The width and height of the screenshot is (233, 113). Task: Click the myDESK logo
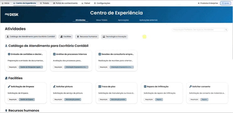(12, 14)
